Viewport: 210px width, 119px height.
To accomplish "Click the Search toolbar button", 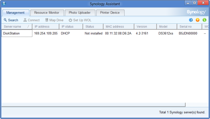I will [x=11, y=20].
